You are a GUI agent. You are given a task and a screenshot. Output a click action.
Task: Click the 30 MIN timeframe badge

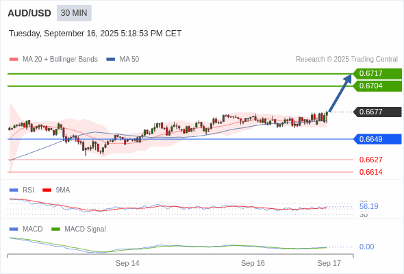tap(74, 13)
